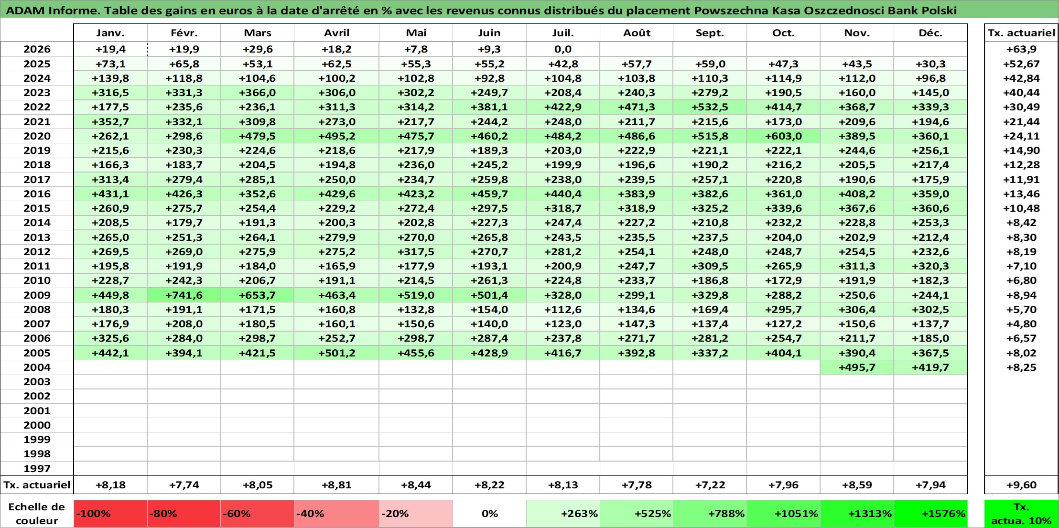Click the 2026 row label
The image size is (1059, 528).
tap(37, 49)
